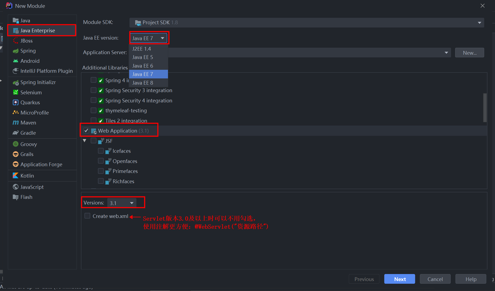
Task: Select Tiles 2 integration checkbox
Action: click(94, 120)
